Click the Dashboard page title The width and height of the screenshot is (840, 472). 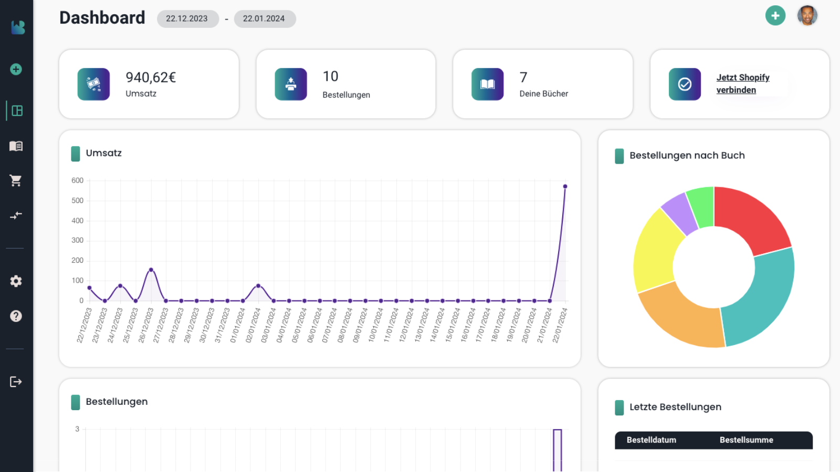click(x=102, y=18)
